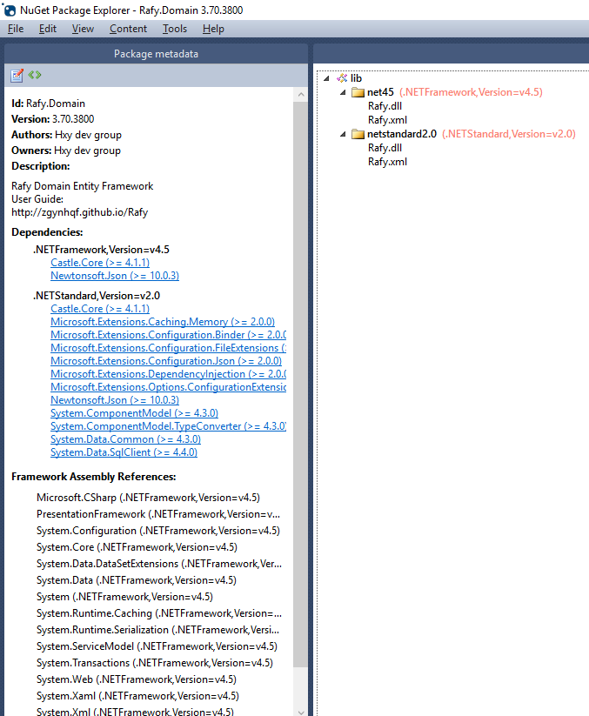Open Microsoft.Extensions.Configuration.FileExtensions link

click(169, 348)
